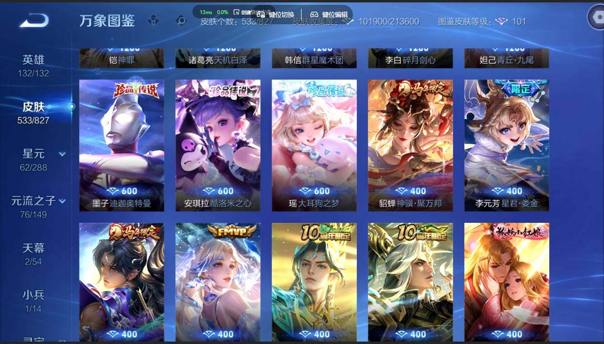This screenshot has width=604, height=344.
Task: Expand the 元流之子 category chevron
Action: point(62,201)
